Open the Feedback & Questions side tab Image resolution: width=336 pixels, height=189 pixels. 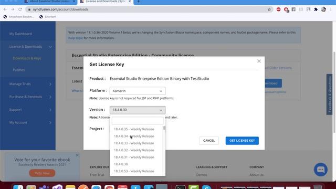330,94
